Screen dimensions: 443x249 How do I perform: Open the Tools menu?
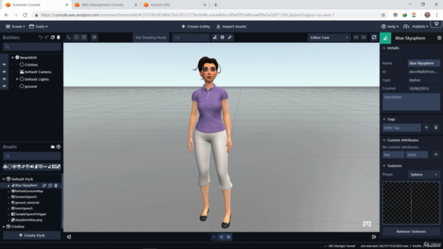point(39,26)
